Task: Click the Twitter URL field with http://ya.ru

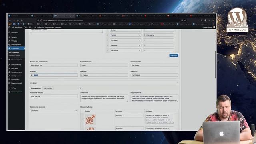Action: click(x=158, y=35)
